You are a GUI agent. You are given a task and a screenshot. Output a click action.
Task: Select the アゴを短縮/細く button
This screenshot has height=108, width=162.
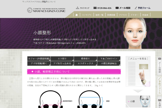point(39,63)
